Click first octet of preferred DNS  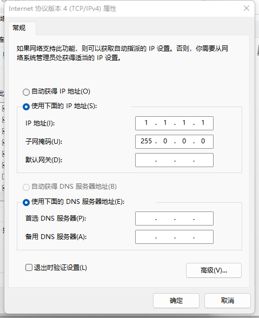(146, 218)
